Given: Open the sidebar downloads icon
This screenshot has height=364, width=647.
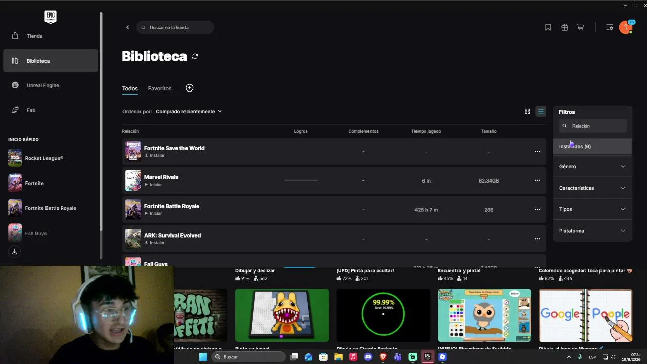Looking at the screenshot, I should coord(14,252).
